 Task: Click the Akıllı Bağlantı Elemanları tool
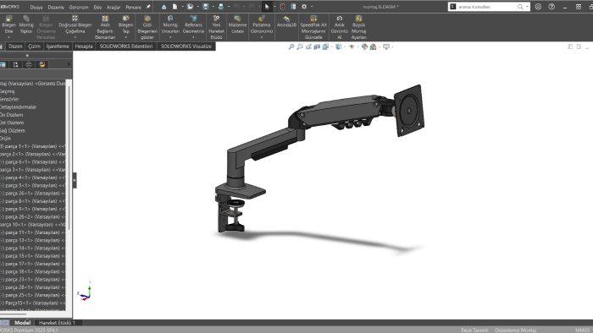[105, 27]
